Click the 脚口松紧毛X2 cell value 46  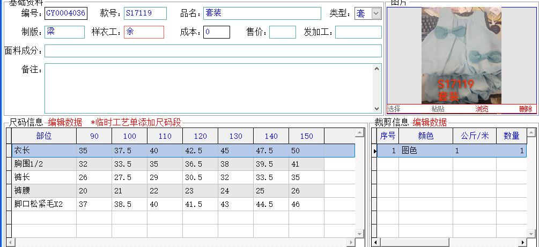coord(307,204)
